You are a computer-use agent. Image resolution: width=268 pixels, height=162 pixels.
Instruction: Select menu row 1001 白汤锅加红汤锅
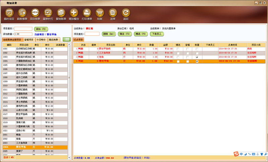coord(35,49)
